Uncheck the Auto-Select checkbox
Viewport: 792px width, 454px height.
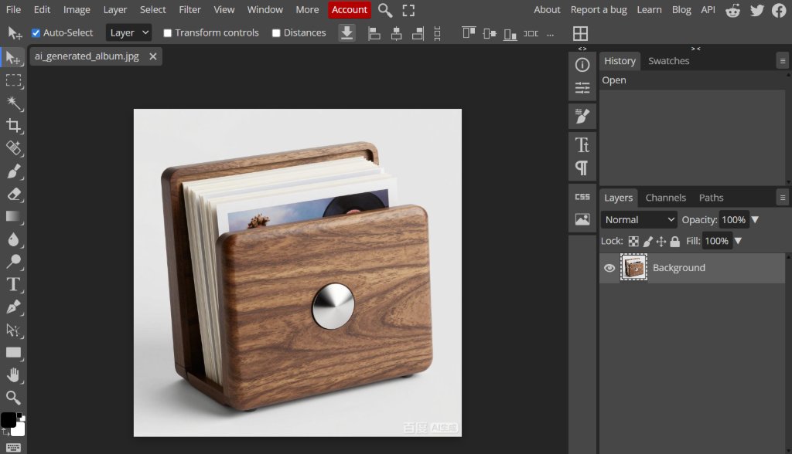(x=36, y=32)
